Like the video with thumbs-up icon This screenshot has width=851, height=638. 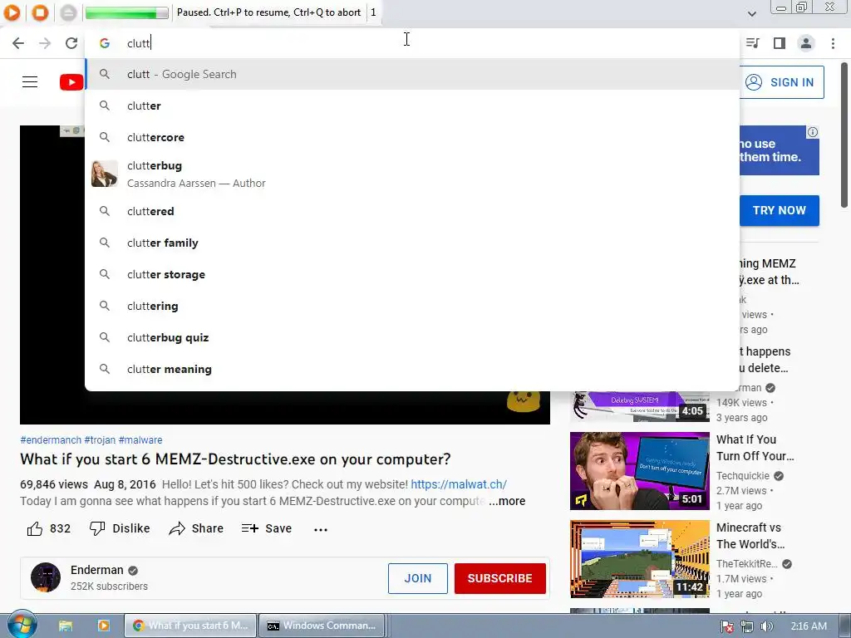pyautogui.click(x=35, y=528)
